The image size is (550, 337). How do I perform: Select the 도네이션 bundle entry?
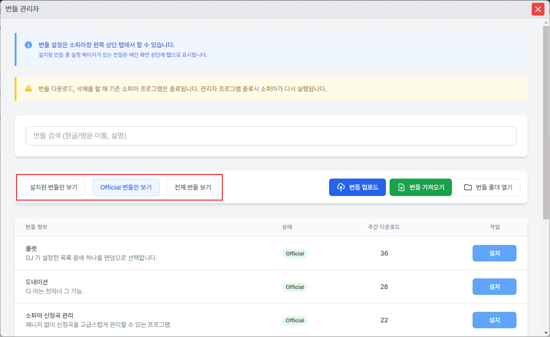[x=137, y=287]
